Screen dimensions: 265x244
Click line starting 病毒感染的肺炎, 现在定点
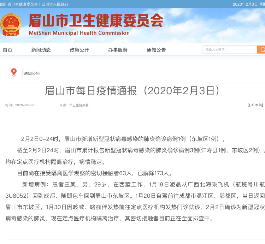coord(109,218)
